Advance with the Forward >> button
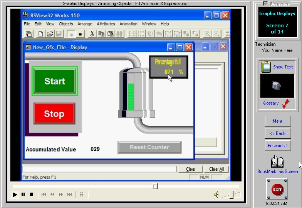 tap(278, 145)
